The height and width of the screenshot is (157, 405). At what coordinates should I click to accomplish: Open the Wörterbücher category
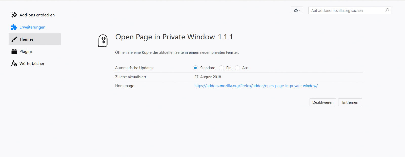(x=32, y=64)
